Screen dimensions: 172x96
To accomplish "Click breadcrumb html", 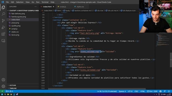I will click(58, 11).
